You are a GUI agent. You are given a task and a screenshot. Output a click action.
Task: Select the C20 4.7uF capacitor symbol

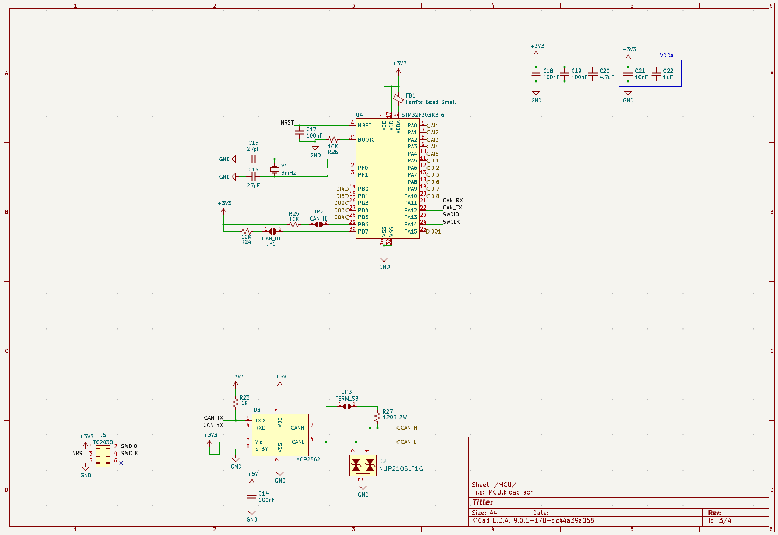[x=593, y=74]
